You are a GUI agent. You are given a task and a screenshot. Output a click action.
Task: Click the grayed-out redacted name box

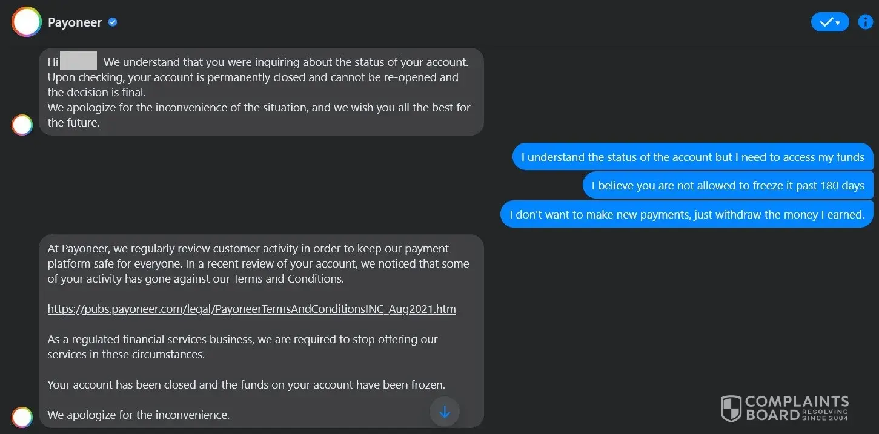point(79,62)
